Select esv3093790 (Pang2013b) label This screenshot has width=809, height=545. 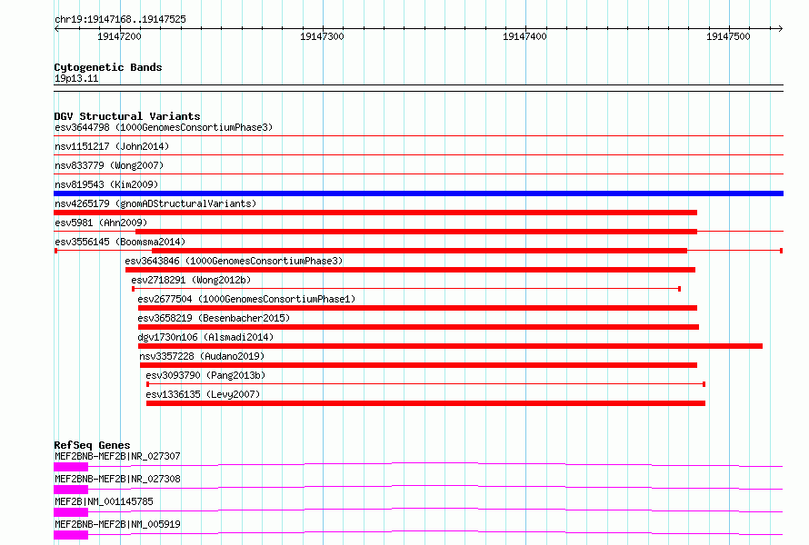205,375
